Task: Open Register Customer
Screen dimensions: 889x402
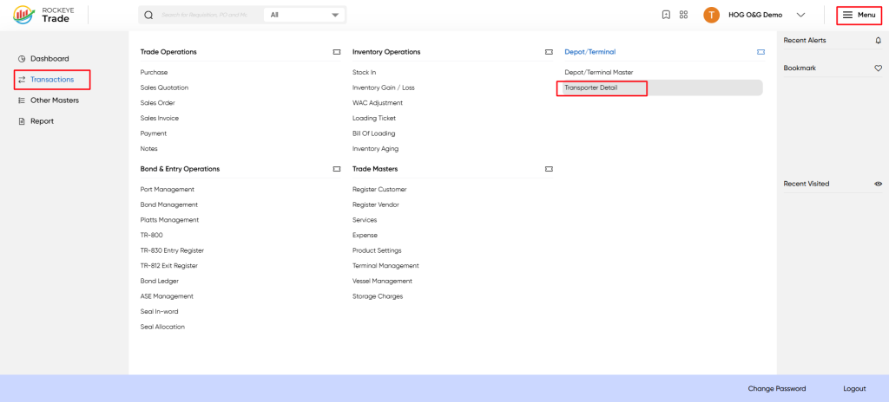Action: coord(379,190)
